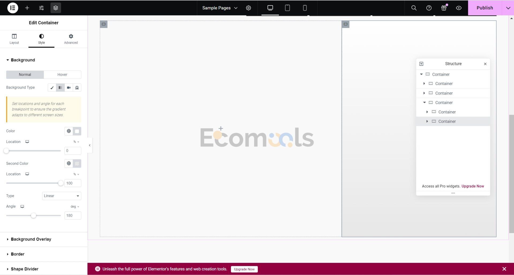Expand the Border section
This screenshot has height=275, width=514.
coord(17,254)
